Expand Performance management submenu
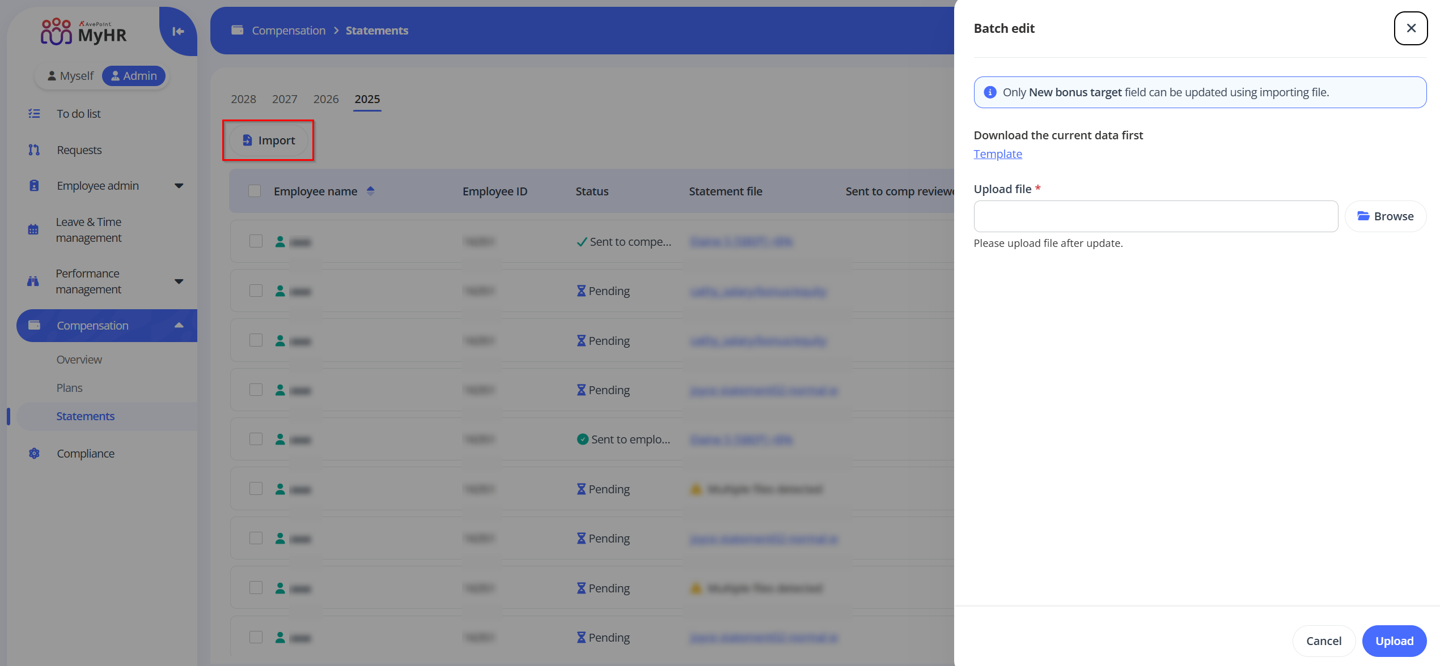The image size is (1440, 666). [179, 281]
